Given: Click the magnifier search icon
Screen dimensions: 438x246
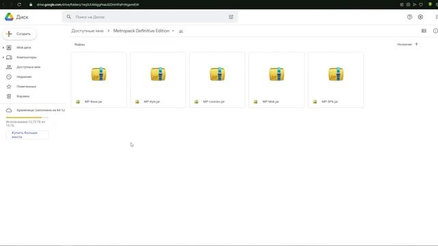Looking at the screenshot, I should point(68,17).
